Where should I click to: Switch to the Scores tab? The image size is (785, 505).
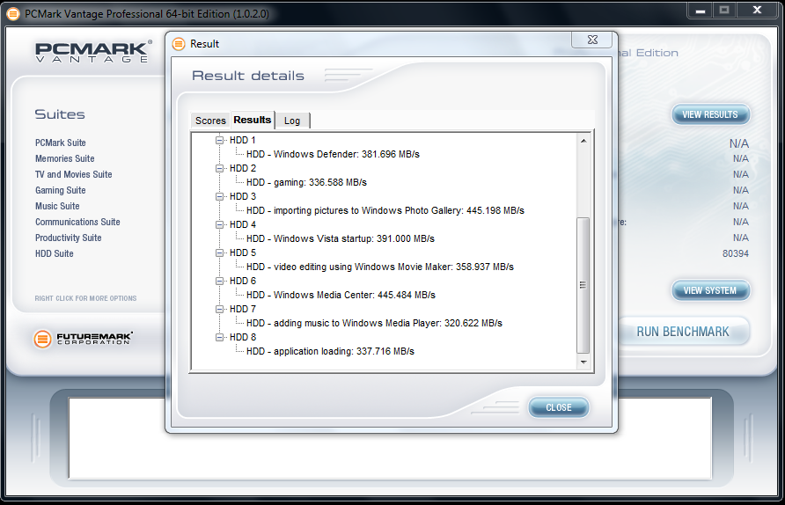[x=210, y=121]
